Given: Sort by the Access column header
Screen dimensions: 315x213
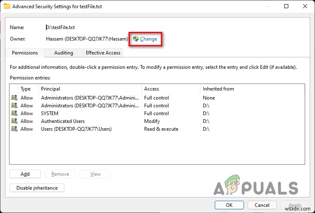Looking at the screenshot, I should [x=171, y=89].
